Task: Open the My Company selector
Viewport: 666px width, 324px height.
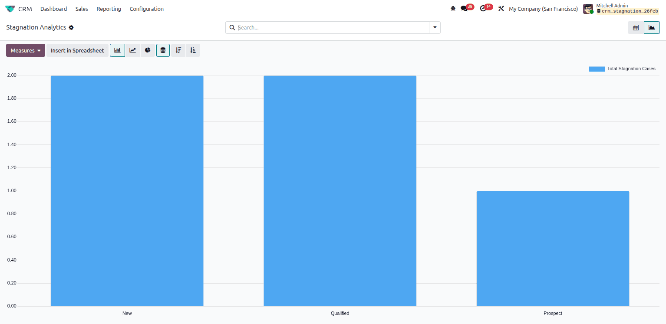Action: (543, 8)
